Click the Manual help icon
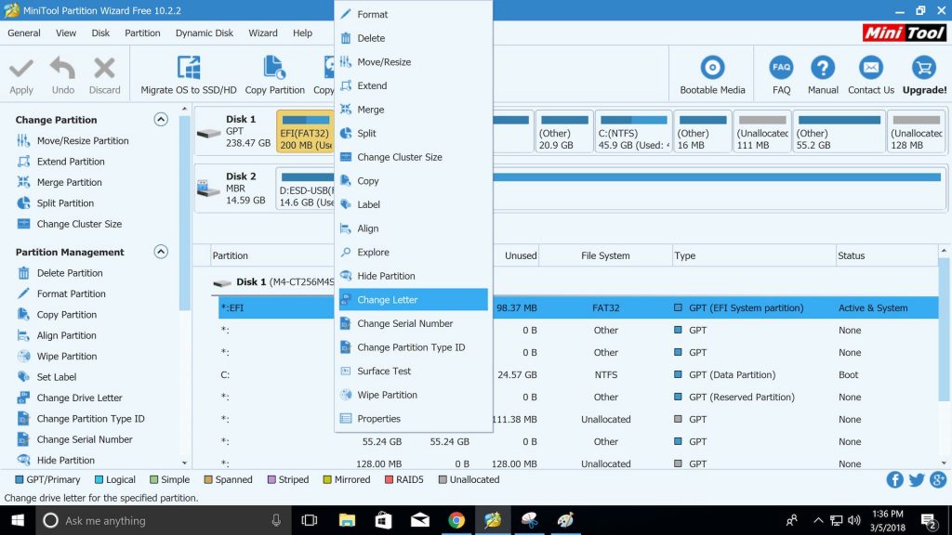 pyautogui.click(x=823, y=67)
